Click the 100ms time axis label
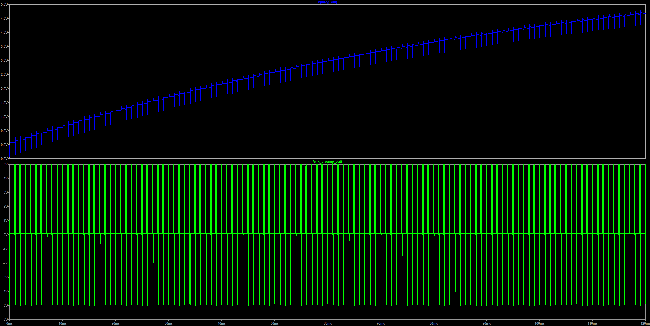Image resolution: width=650 pixels, height=326 pixels. pyautogui.click(x=539, y=324)
